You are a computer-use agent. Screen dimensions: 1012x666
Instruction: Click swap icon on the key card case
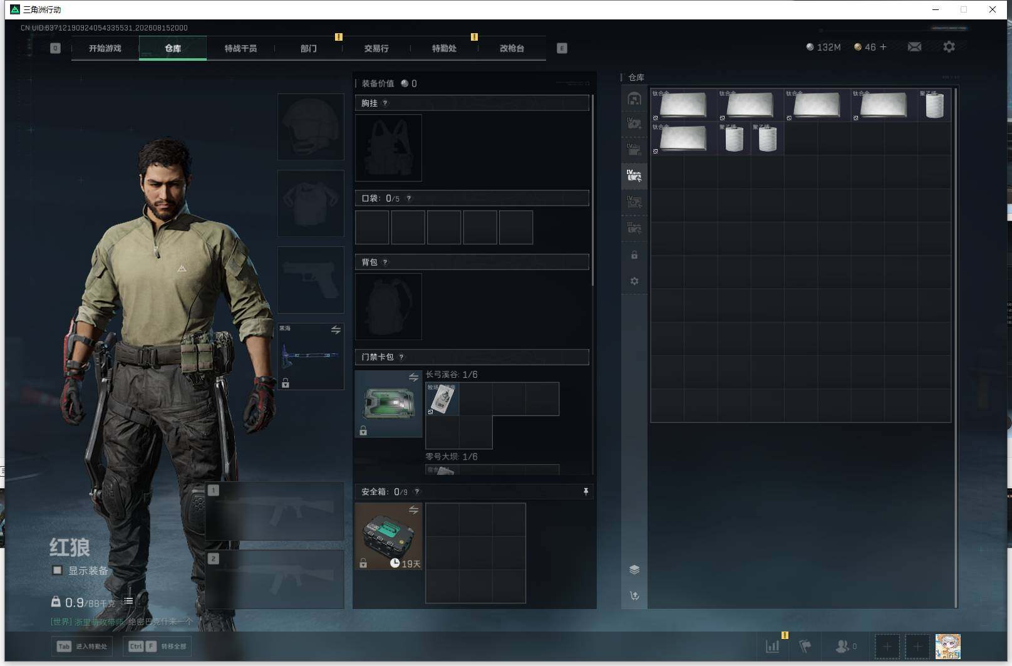point(413,377)
